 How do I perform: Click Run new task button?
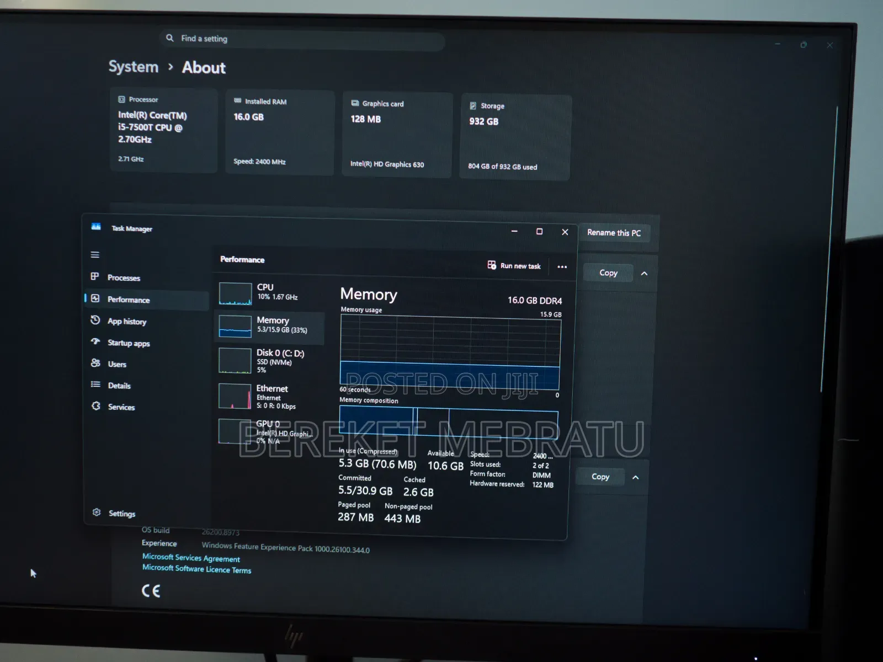point(514,265)
